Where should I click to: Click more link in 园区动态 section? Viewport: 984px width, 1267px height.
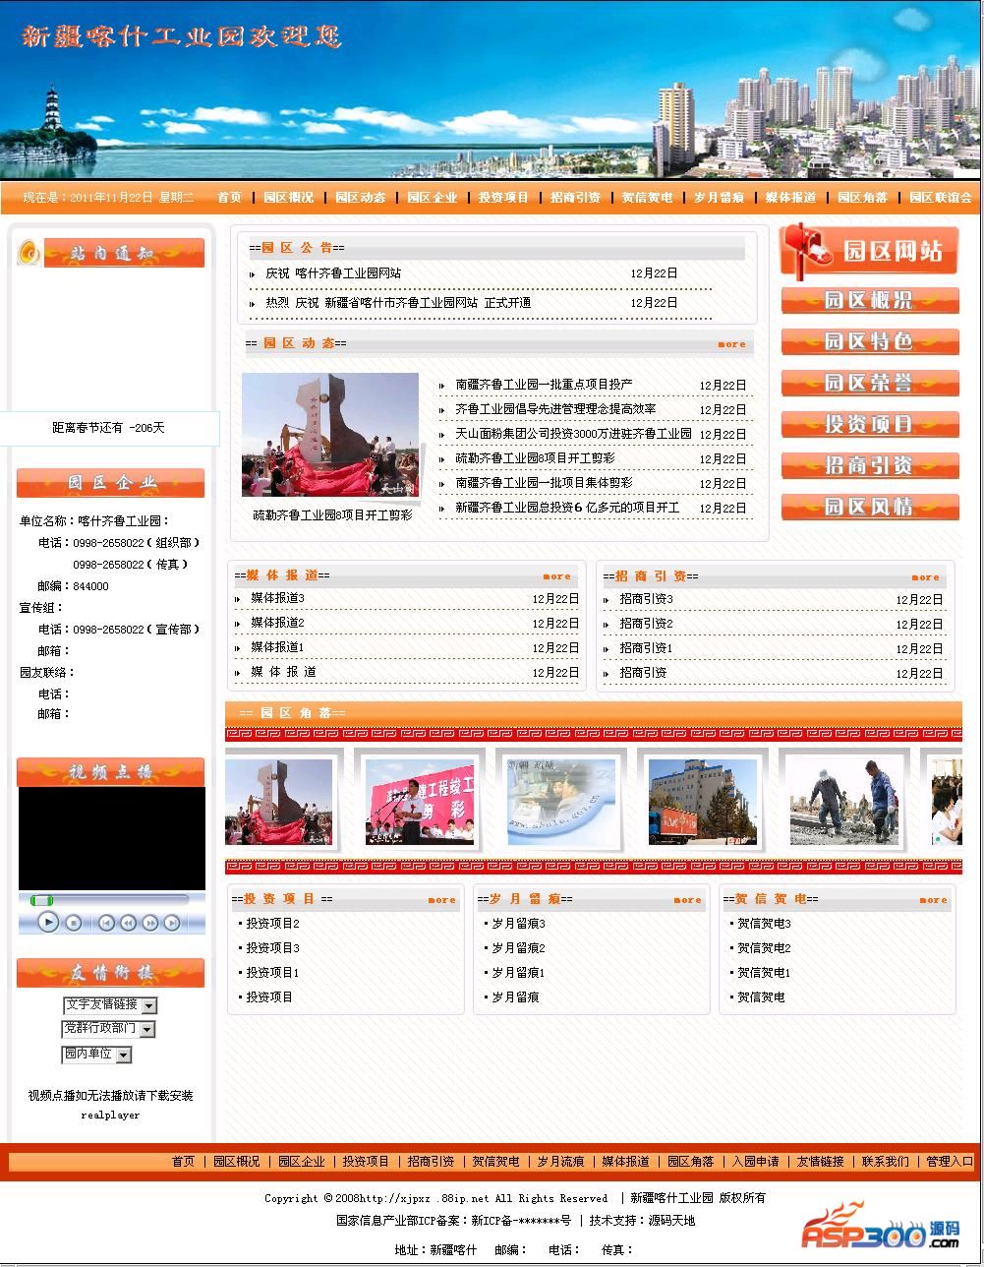click(x=731, y=344)
